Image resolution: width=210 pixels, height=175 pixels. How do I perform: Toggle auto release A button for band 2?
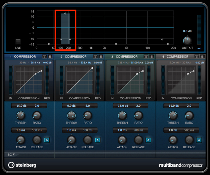(98, 140)
